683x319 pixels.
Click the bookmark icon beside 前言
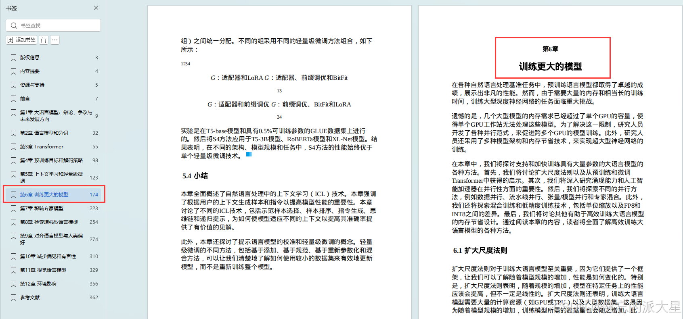coord(13,99)
